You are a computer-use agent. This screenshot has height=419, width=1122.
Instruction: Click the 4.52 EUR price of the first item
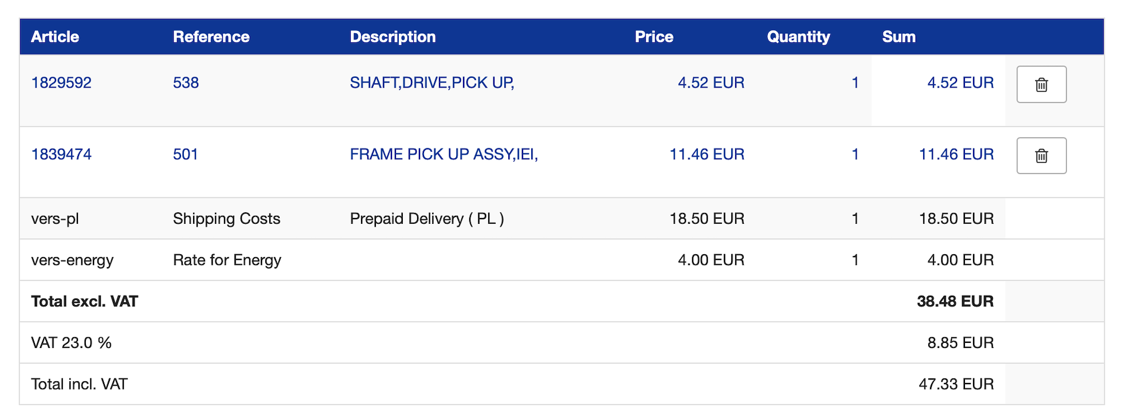(x=711, y=82)
